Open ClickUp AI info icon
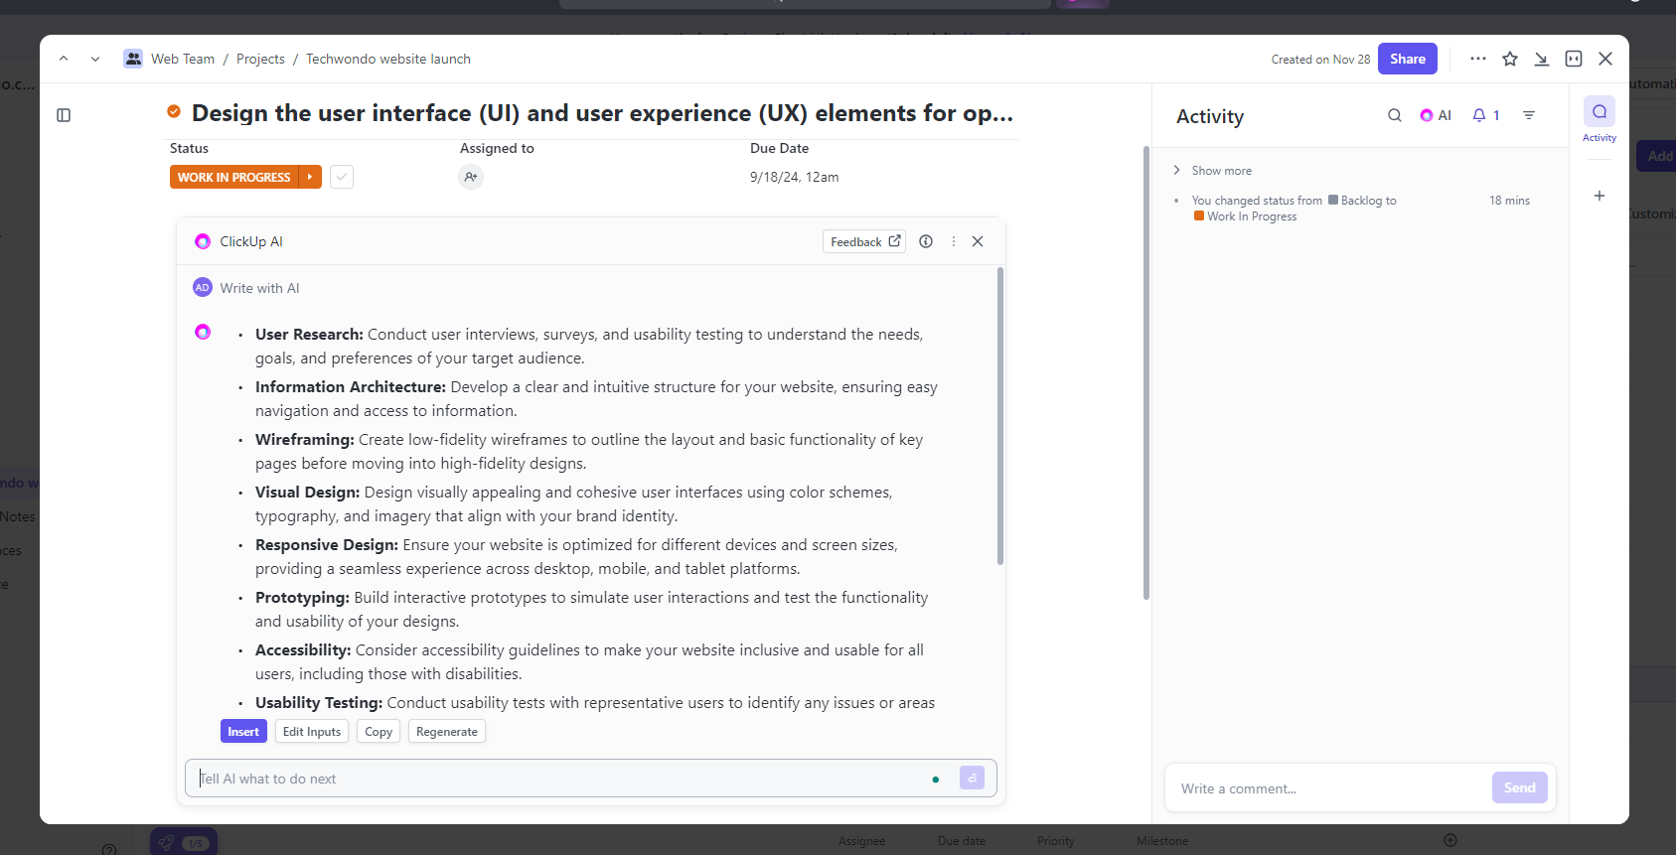This screenshot has height=855, width=1676. 926,241
